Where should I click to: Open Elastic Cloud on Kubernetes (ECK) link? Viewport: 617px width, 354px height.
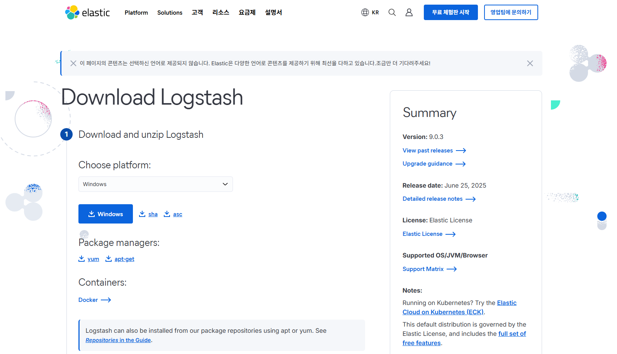click(459, 308)
